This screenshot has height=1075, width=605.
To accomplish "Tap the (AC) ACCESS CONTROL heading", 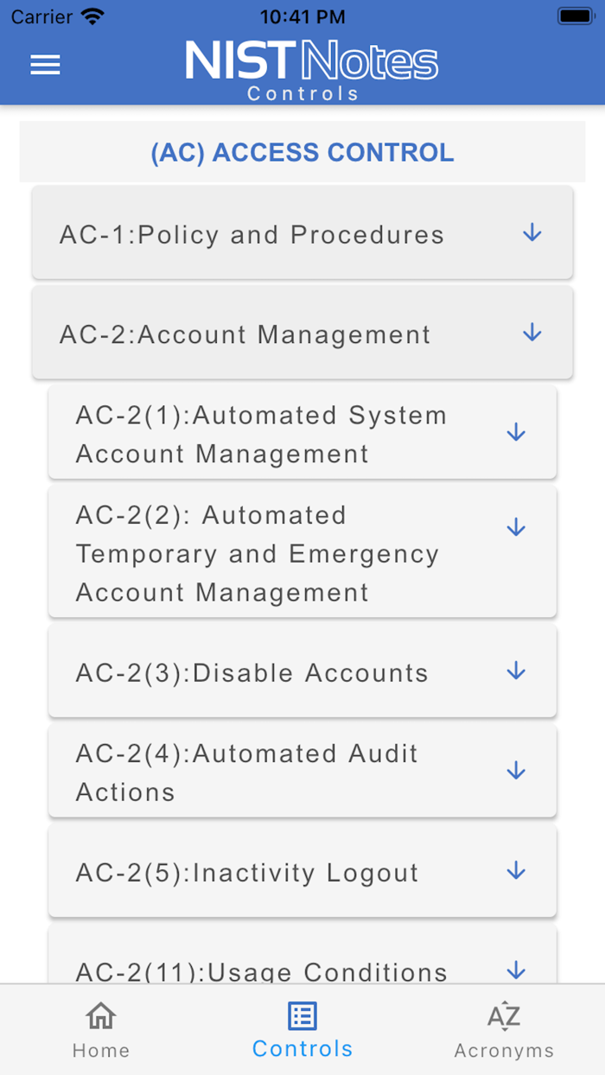I will coord(302,152).
